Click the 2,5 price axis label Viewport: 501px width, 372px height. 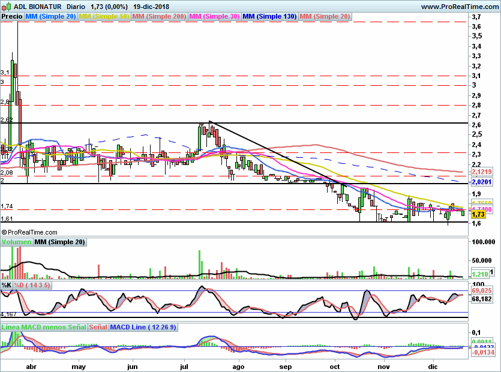[x=477, y=134]
